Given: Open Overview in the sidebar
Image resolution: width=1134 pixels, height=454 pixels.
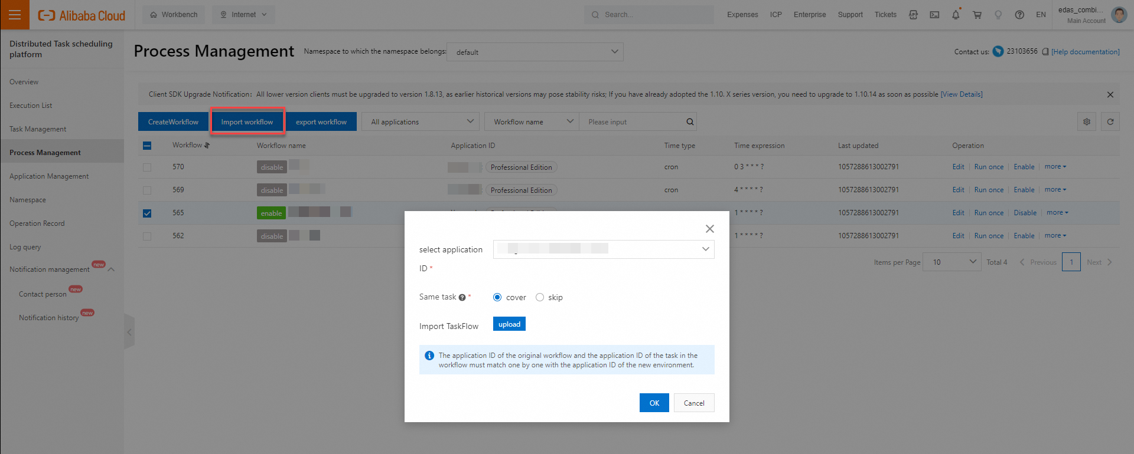Looking at the screenshot, I should [24, 82].
